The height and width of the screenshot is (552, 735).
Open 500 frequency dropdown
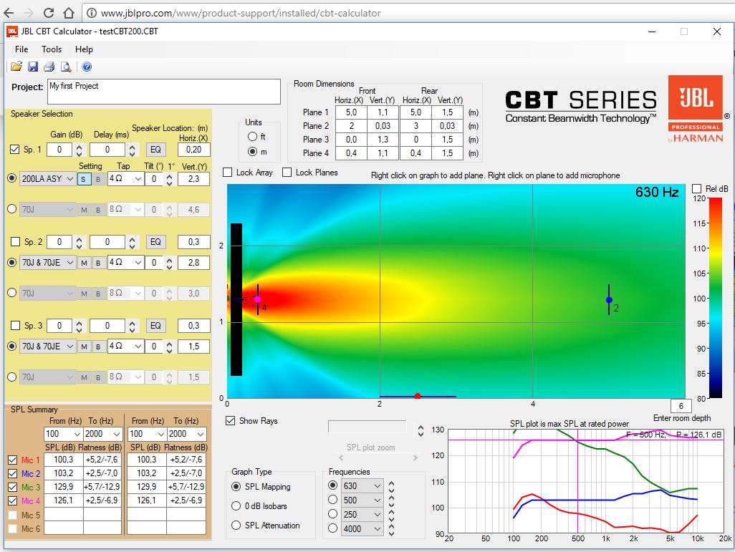tap(362, 500)
